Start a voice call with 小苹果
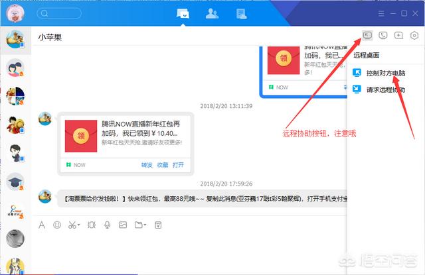425x275 pixels. coord(382,36)
